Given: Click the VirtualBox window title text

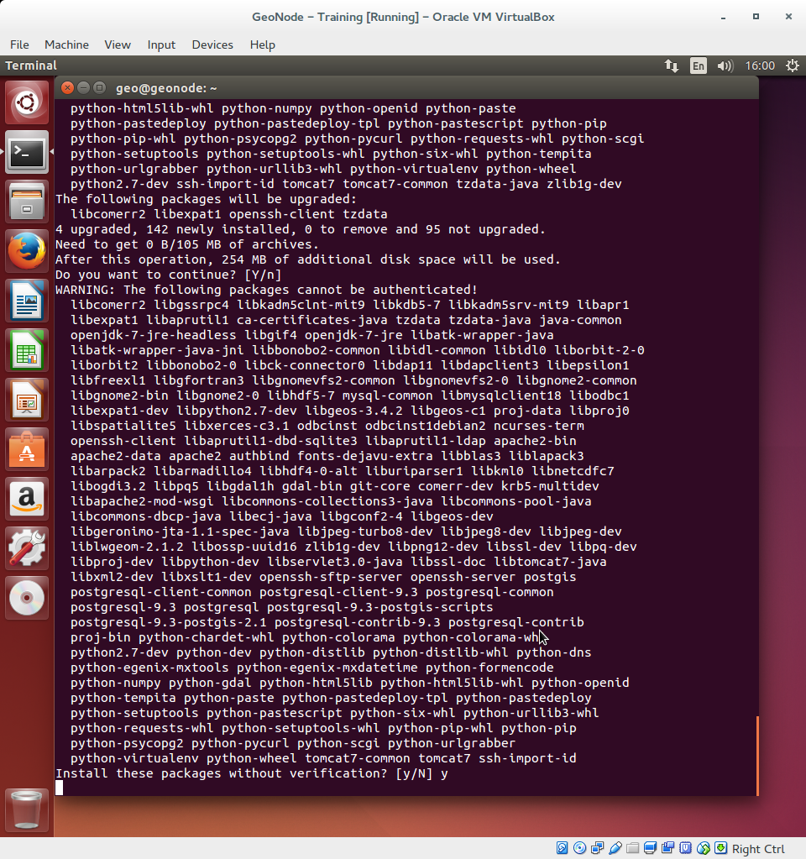Looking at the screenshot, I should click(x=403, y=17).
